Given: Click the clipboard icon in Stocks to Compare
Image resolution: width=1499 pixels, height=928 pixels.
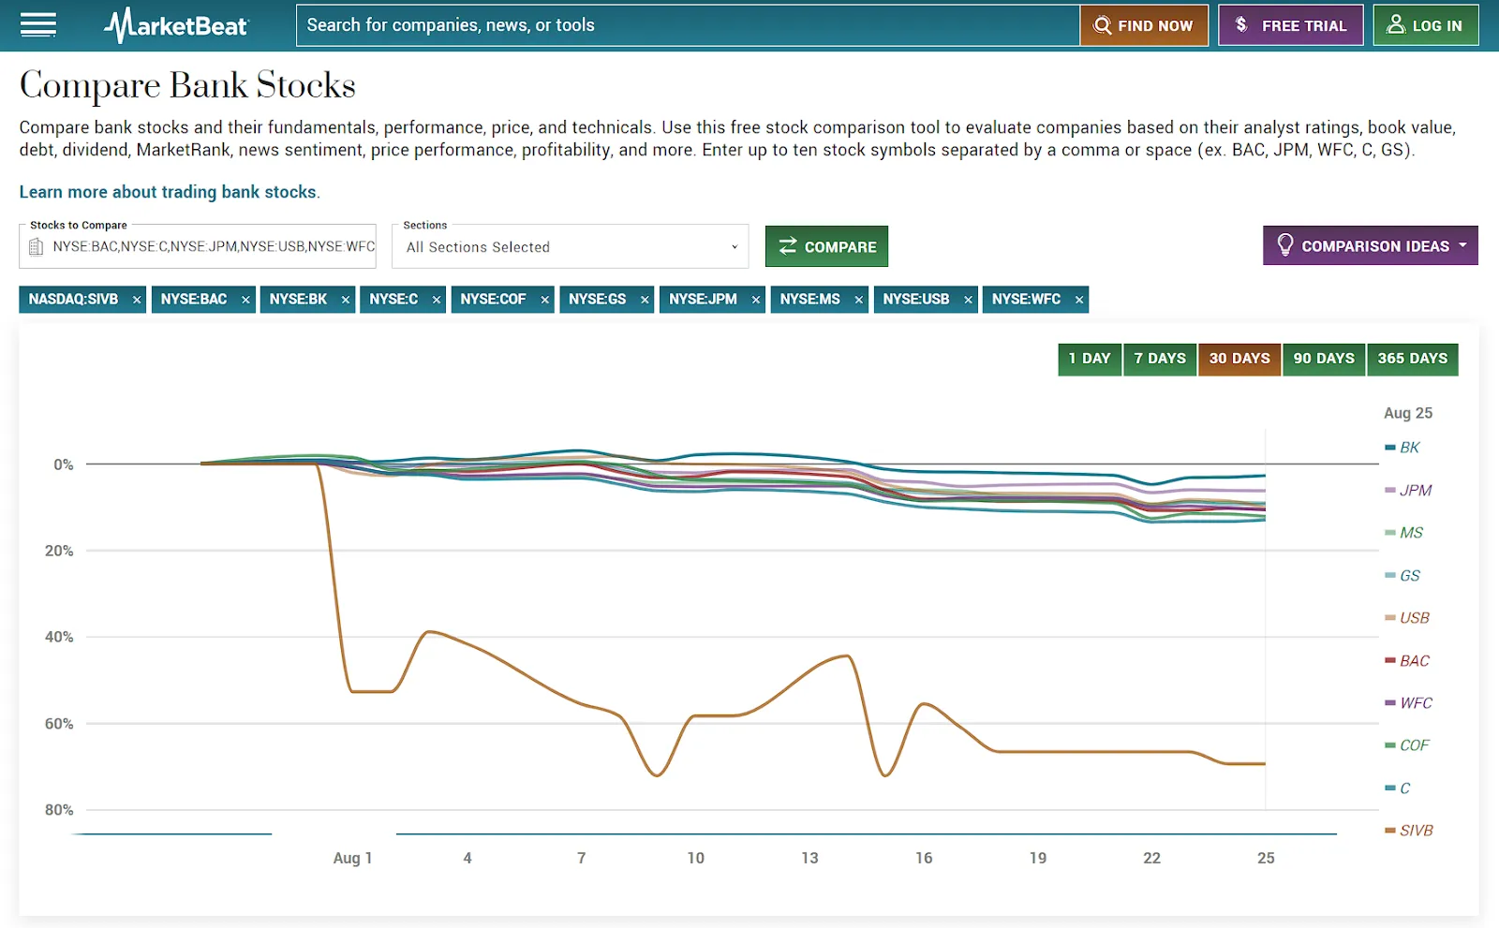Looking at the screenshot, I should pyautogui.click(x=36, y=247).
